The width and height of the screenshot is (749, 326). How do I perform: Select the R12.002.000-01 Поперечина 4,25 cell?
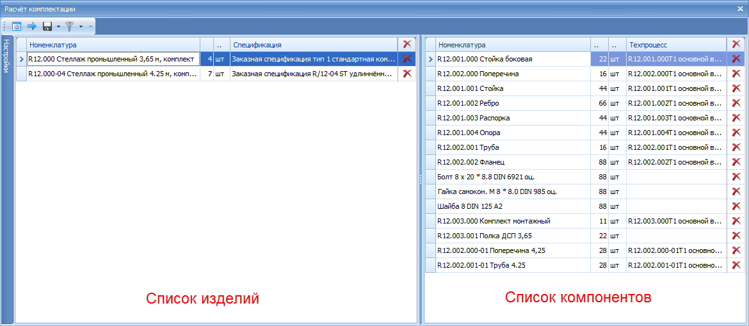point(513,250)
